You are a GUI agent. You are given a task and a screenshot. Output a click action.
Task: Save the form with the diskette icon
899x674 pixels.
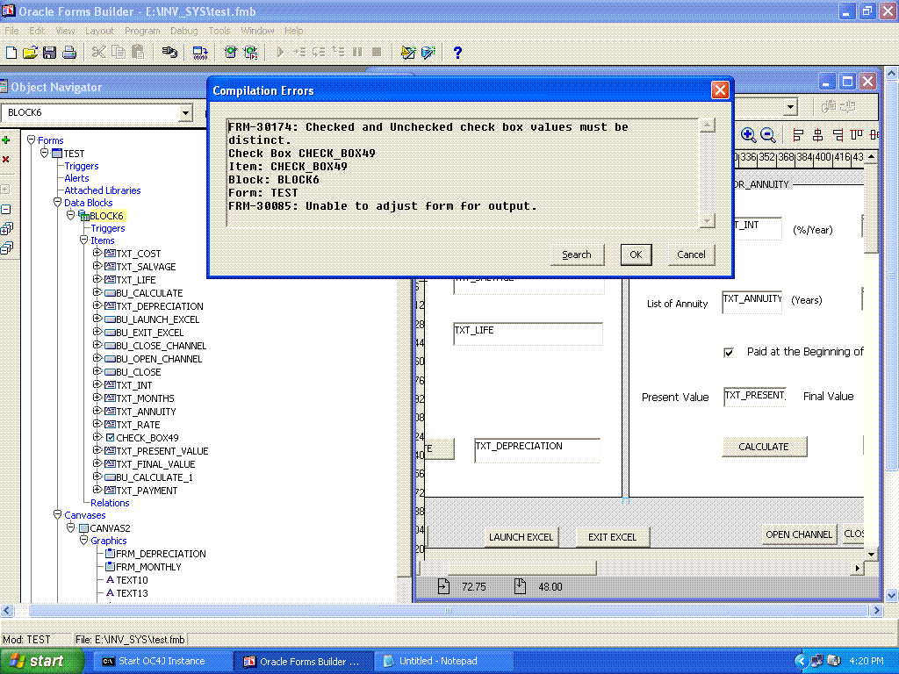pos(49,53)
